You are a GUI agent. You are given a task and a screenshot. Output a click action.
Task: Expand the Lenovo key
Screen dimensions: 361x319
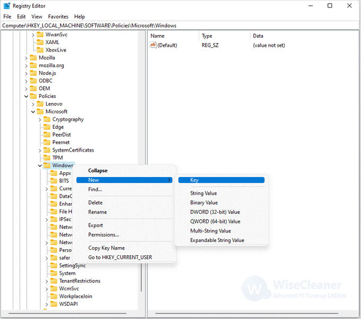33,104
